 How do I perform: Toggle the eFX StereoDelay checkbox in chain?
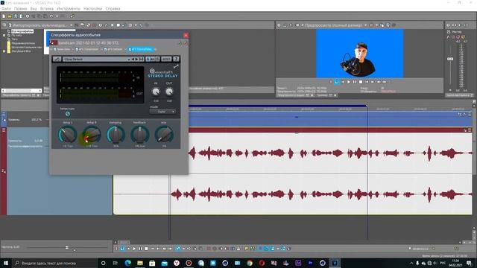130,49
